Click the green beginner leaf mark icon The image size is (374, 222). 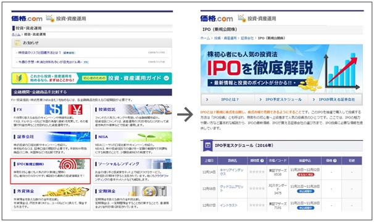coord(19,78)
